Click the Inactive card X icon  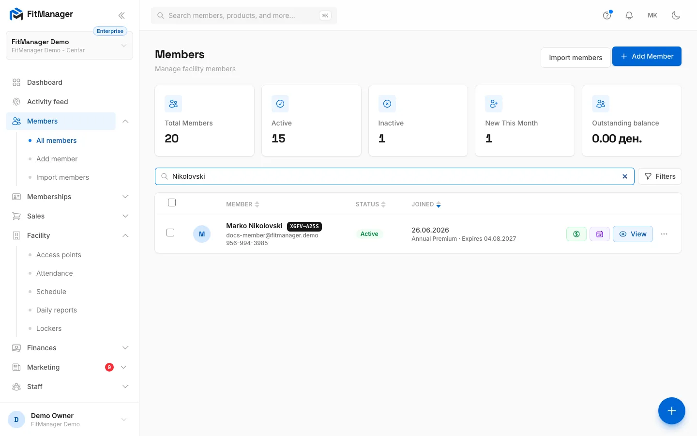click(387, 104)
